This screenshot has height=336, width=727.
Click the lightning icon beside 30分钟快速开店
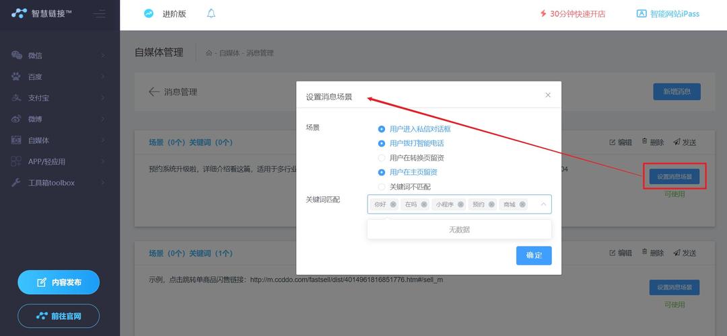(543, 14)
